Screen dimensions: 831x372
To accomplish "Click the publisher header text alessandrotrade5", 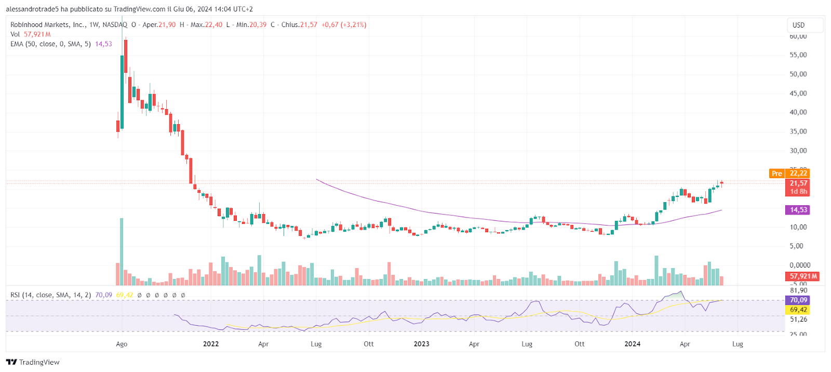I will point(32,9).
